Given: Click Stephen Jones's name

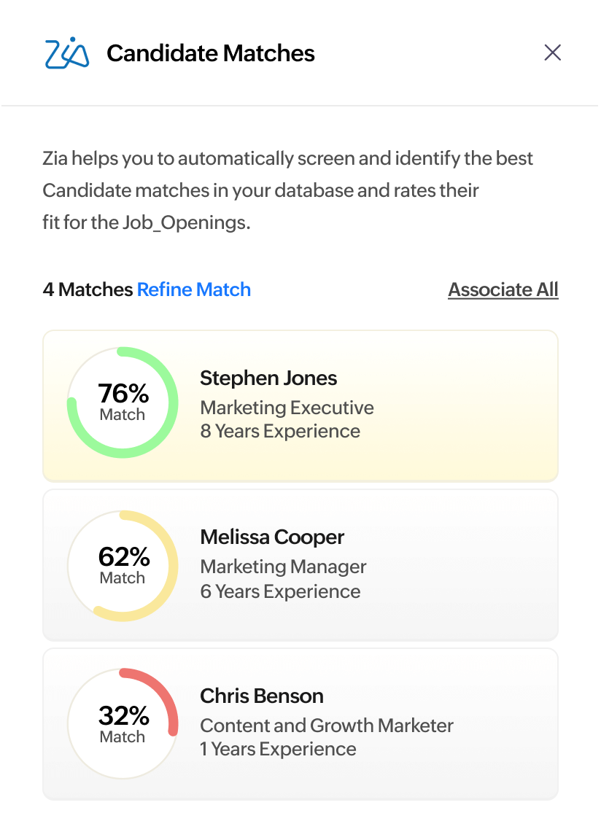Looking at the screenshot, I should [x=268, y=378].
